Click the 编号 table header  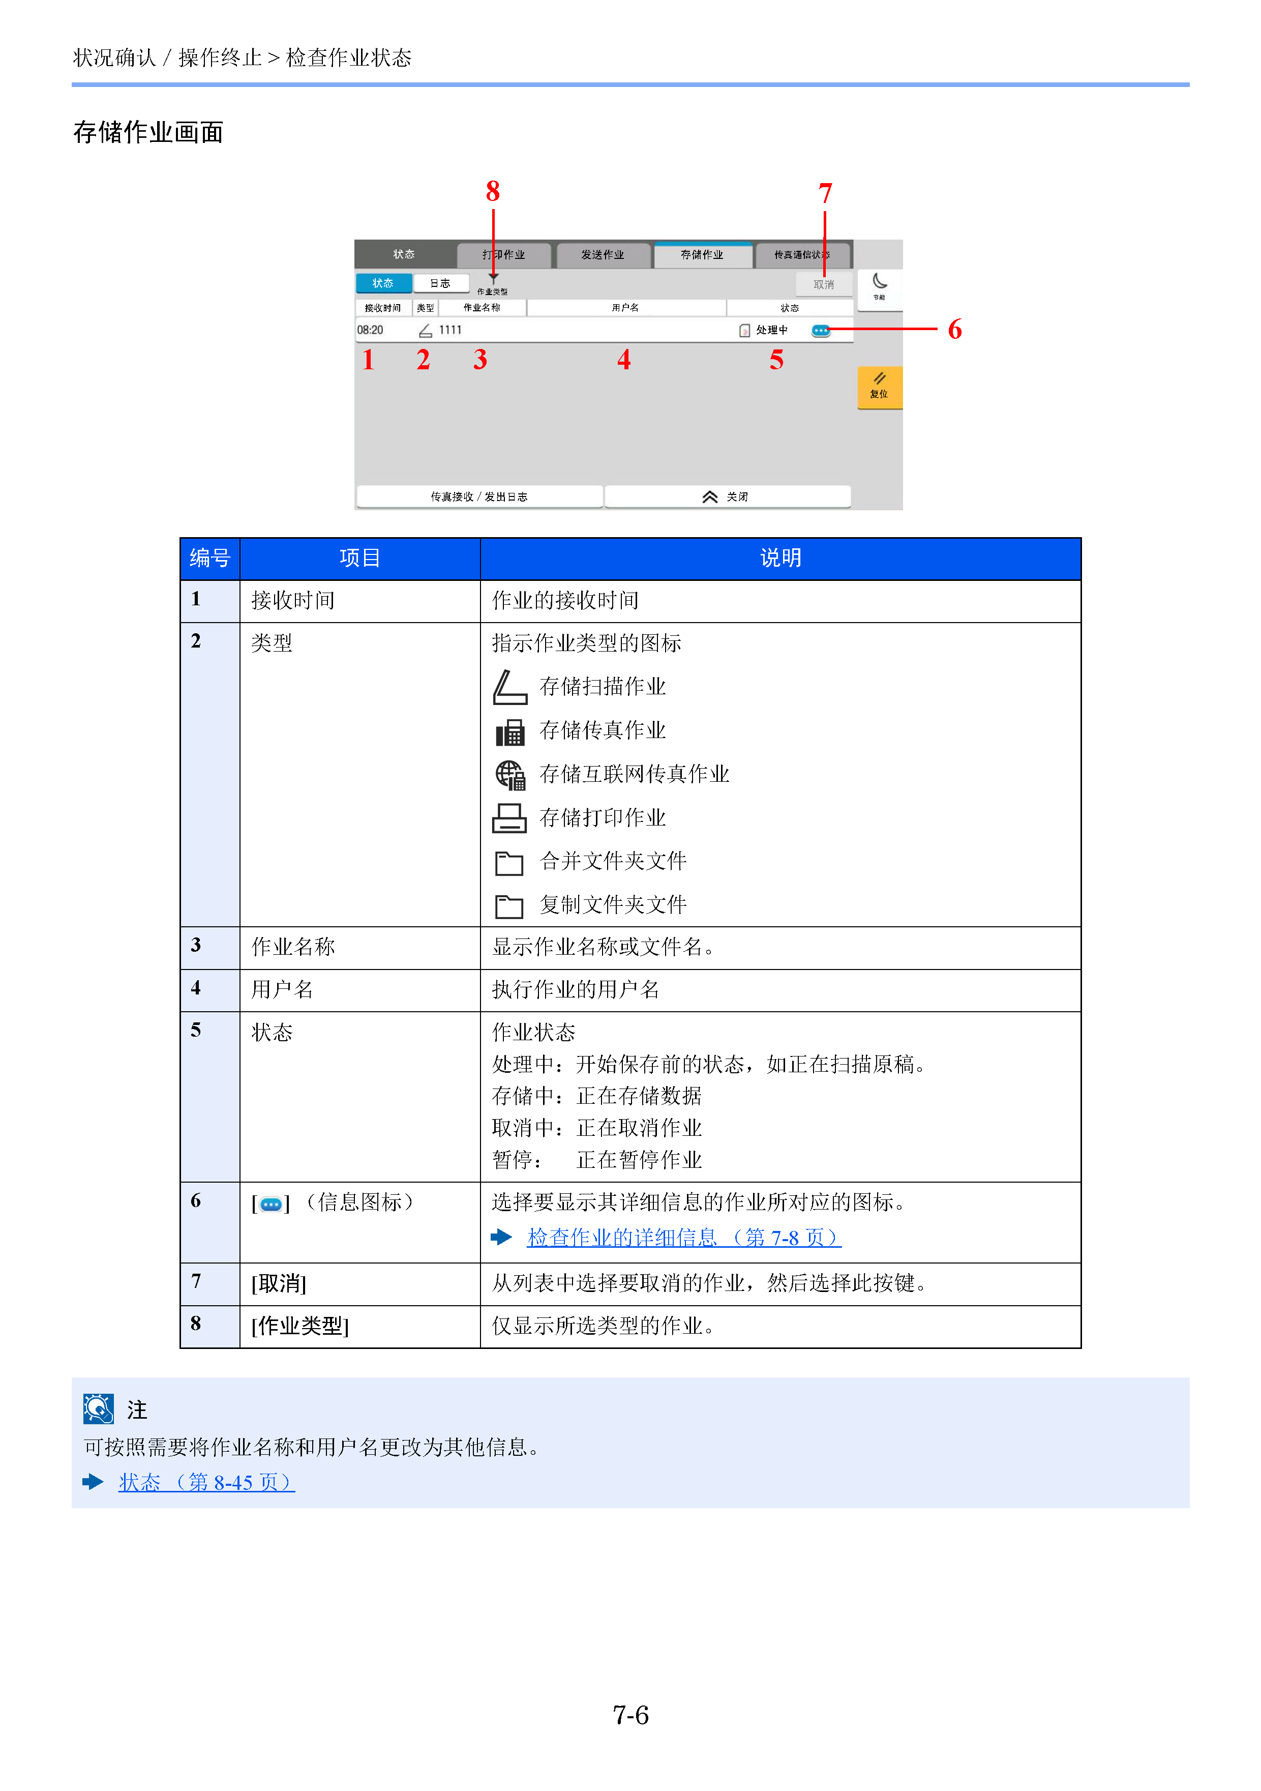pyautogui.click(x=210, y=559)
